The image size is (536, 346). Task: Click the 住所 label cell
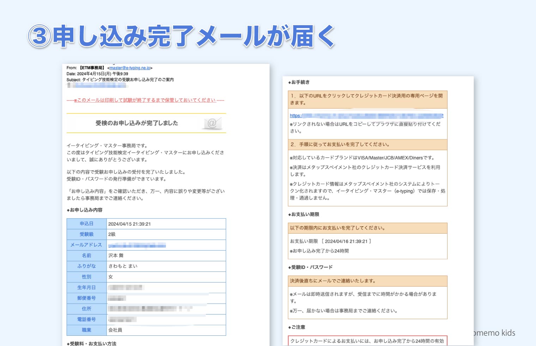[x=87, y=309]
